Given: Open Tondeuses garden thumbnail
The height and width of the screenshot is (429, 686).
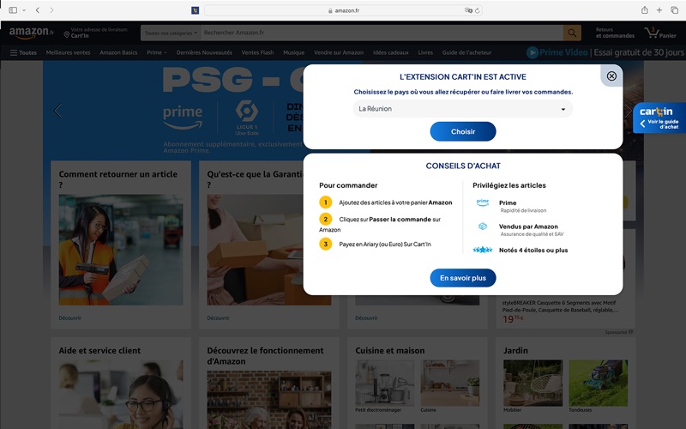Looking at the screenshot, I should [x=598, y=383].
